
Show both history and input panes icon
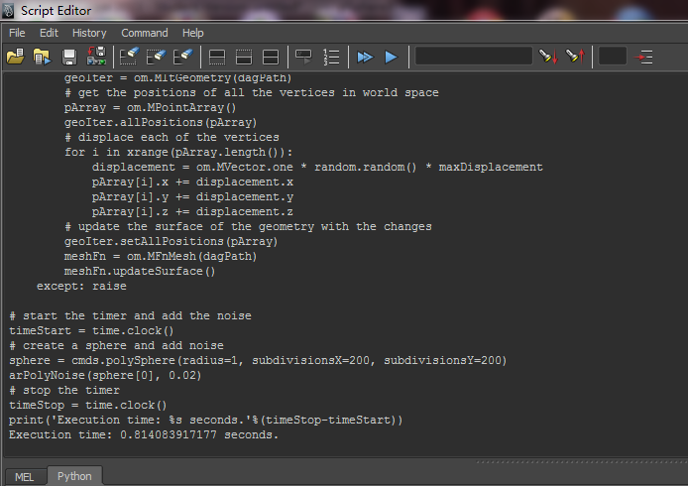[x=271, y=58]
